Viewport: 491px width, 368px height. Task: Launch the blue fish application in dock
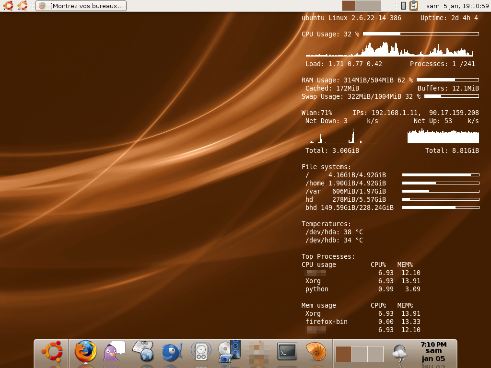172,352
